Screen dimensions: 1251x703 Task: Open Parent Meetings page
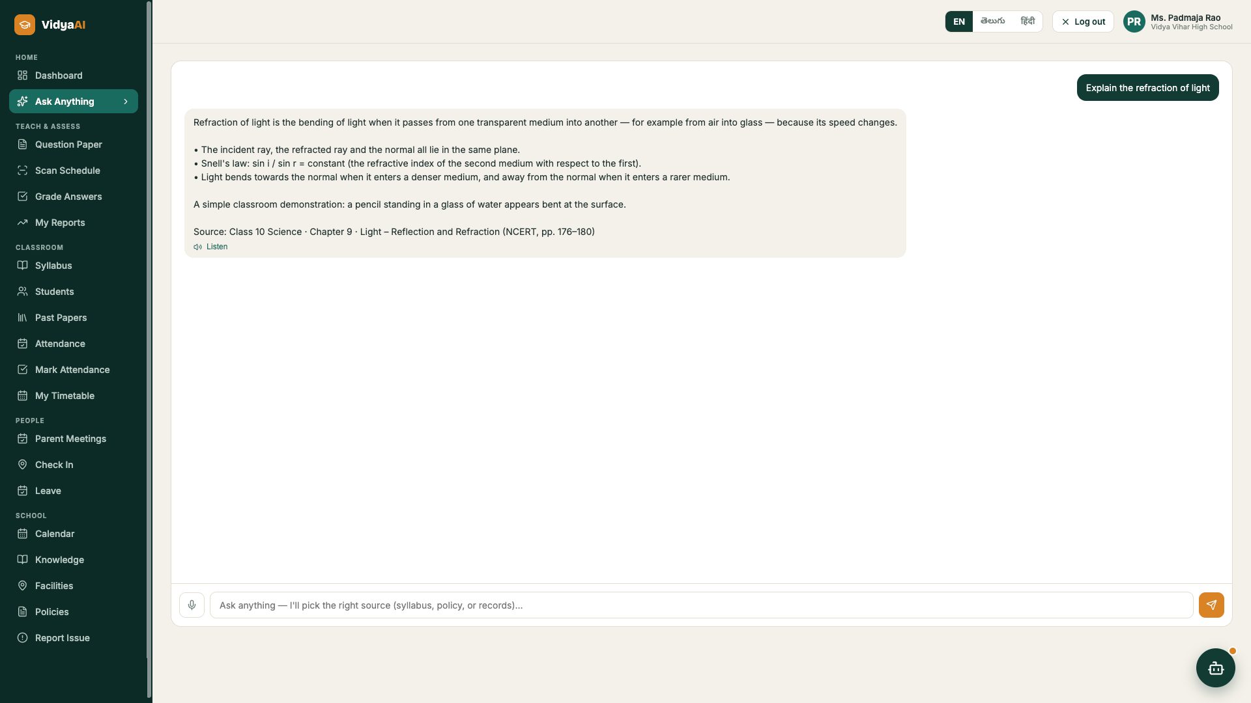74,439
